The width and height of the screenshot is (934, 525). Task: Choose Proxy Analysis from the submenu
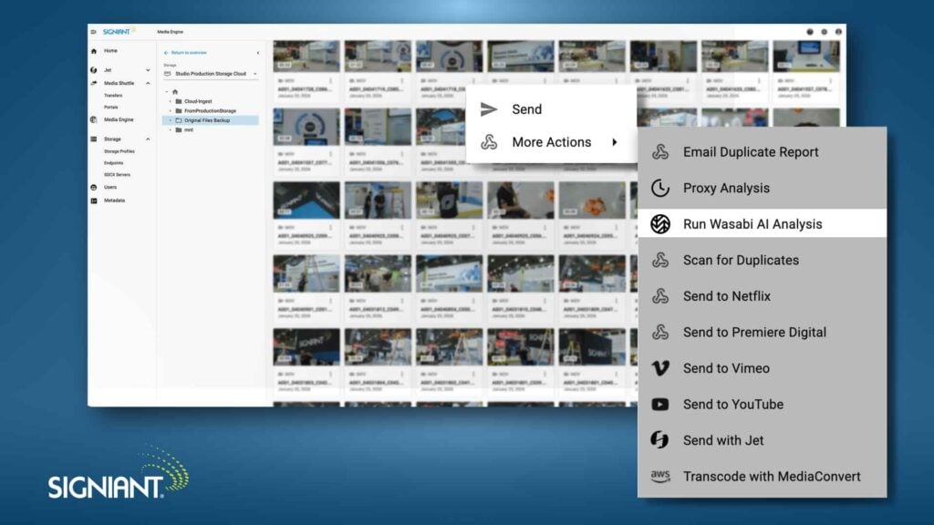[762, 188]
